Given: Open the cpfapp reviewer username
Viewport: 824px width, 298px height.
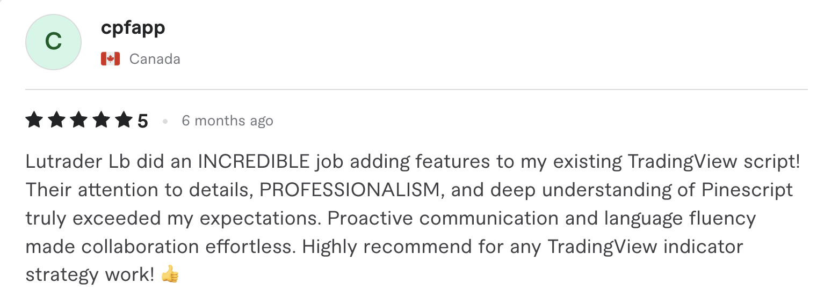Looking at the screenshot, I should pyautogui.click(x=133, y=27).
